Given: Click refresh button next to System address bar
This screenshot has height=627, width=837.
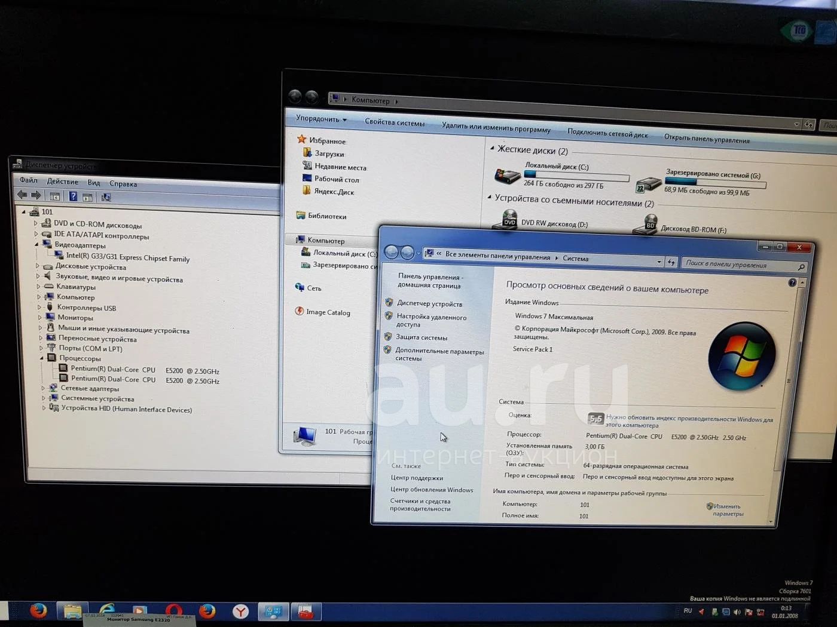Looking at the screenshot, I should click(671, 262).
